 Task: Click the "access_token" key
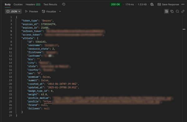(x=31, y=35)
